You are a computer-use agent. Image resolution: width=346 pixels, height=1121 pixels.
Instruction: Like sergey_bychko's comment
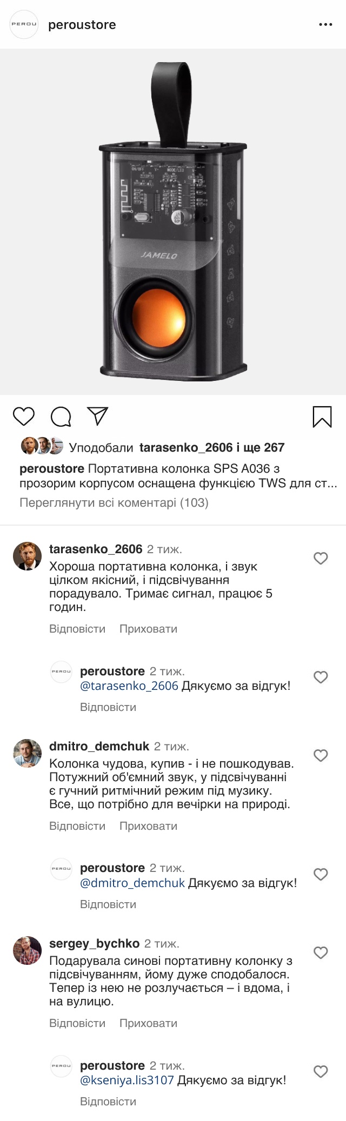(321, 952)
